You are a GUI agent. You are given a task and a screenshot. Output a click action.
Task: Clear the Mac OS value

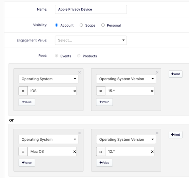coord(75,152)
